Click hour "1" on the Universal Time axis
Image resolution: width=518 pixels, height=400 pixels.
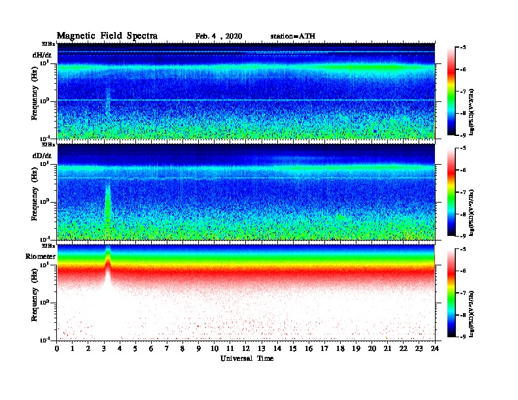pyautogui.click(x=73, y=348)
